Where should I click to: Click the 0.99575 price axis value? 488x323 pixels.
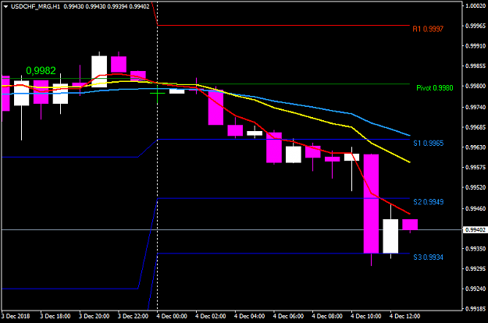click(x=476, y=168)
